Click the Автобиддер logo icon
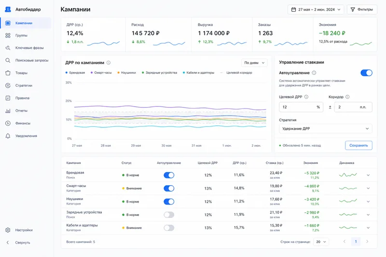This screenshot has height=257, width=386. (x=8, y=9)
